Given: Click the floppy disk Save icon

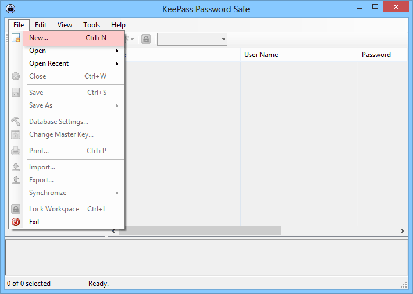Looking at the screenshot, I should coord(16,93).
